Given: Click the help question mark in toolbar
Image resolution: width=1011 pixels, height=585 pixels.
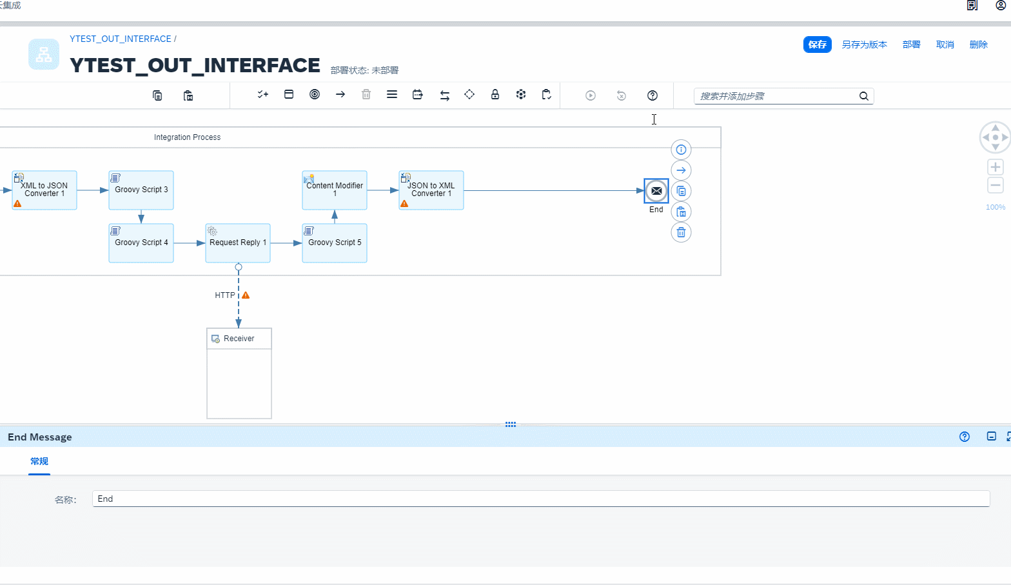Looking at the screenshot, I should tap(653, 95).
